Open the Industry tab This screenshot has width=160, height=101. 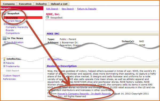[41, 4]
